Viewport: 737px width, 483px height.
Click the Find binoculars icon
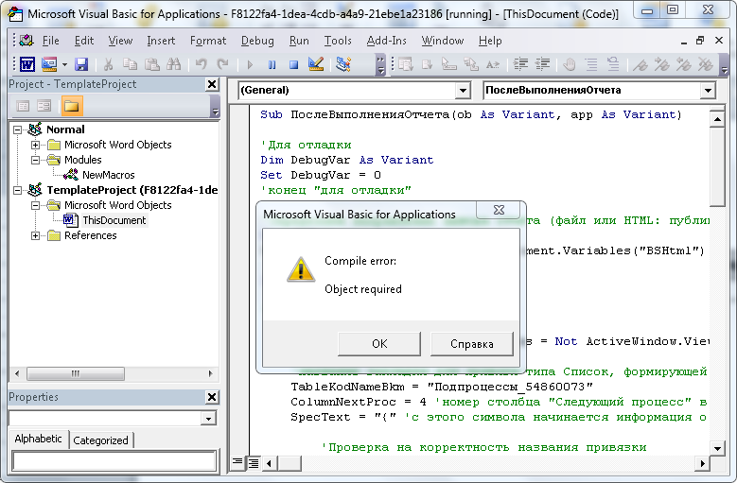coord(174,64)
